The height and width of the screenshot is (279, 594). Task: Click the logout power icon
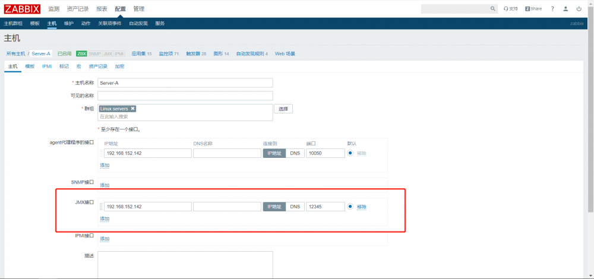pos(579,9)
